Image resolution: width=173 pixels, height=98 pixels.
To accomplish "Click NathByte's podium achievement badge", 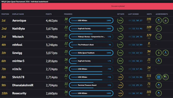I will 159,29.
